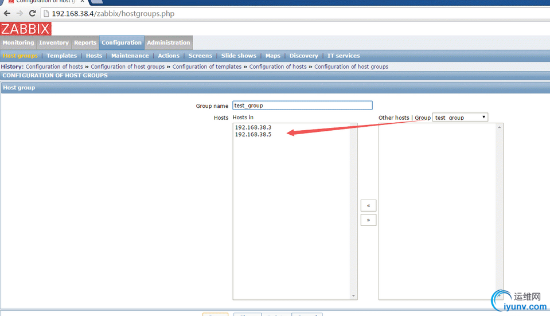This screenshot has height=316, width=550.
Task: Open the Monitoring menu tab
Action: [18, 42]
